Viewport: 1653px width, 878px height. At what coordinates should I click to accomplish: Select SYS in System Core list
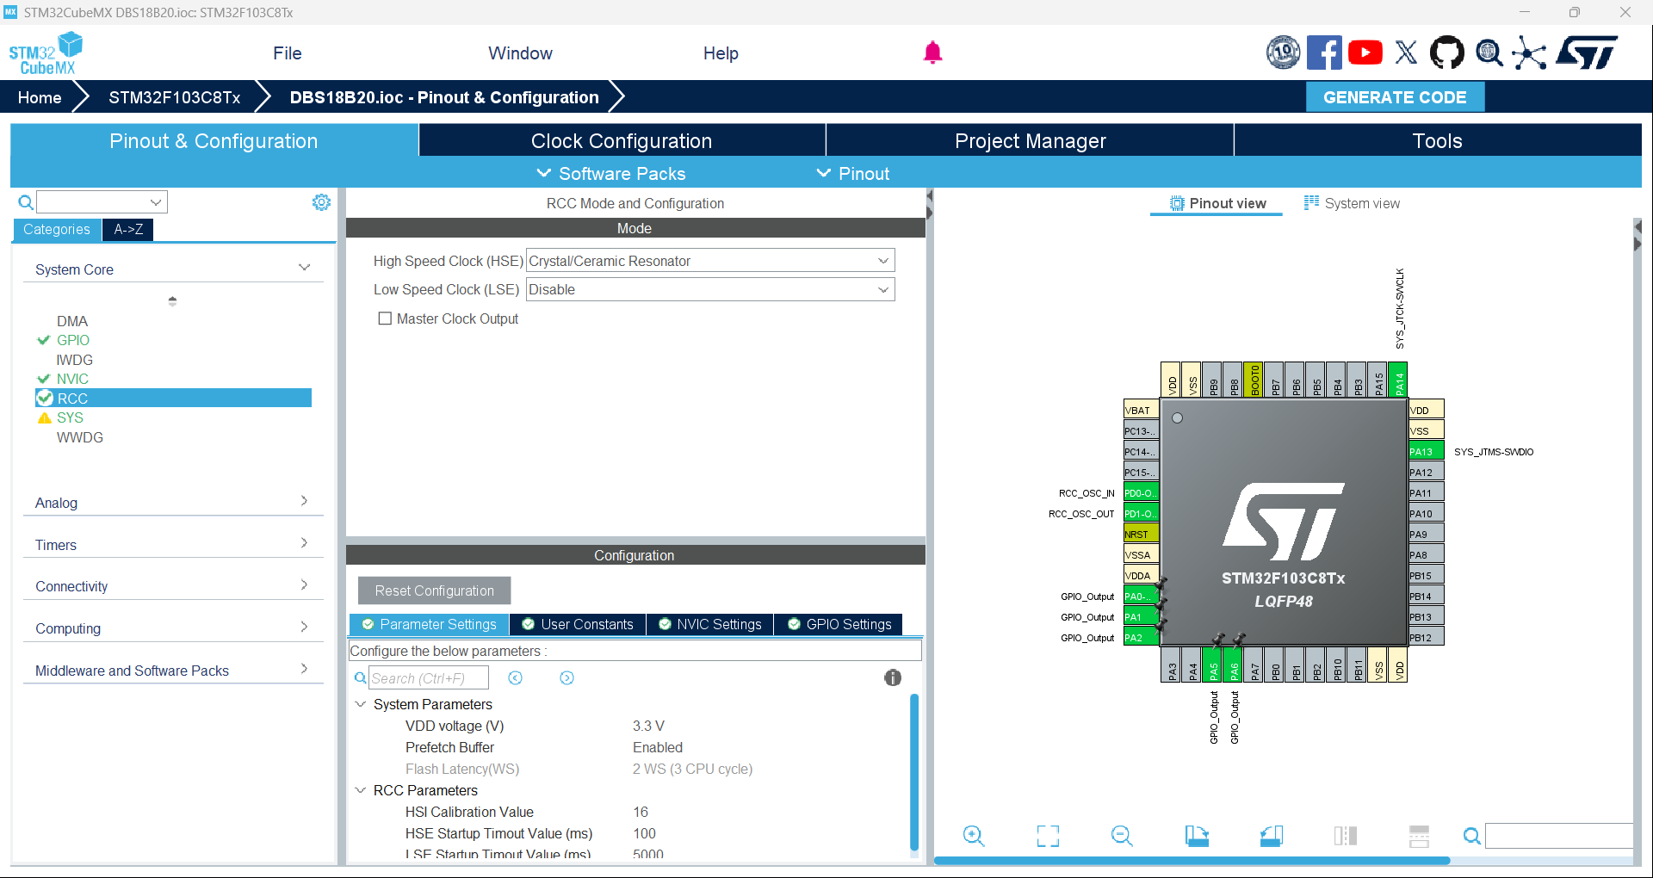(x=70, y=417)
